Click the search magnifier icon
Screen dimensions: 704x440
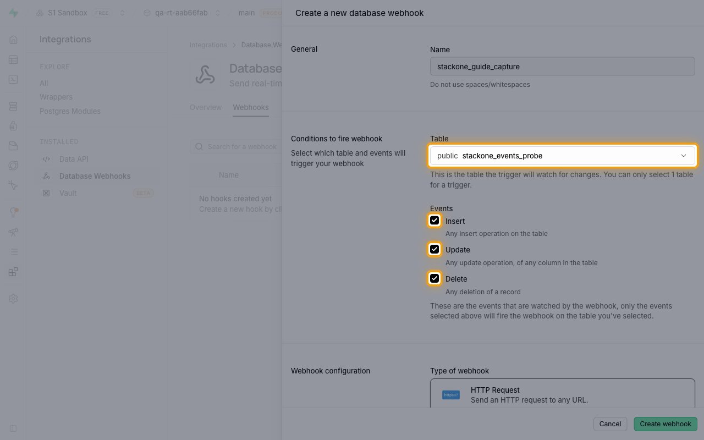click(199, 147)
